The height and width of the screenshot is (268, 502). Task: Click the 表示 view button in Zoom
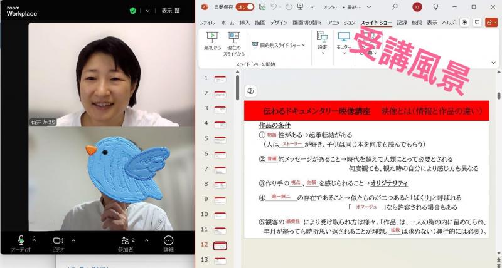point(170,11)
